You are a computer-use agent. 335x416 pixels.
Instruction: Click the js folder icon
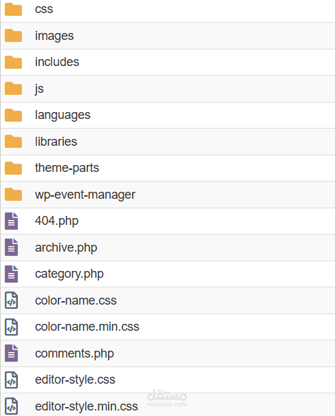pyautogui.click(x=13, y=88)
